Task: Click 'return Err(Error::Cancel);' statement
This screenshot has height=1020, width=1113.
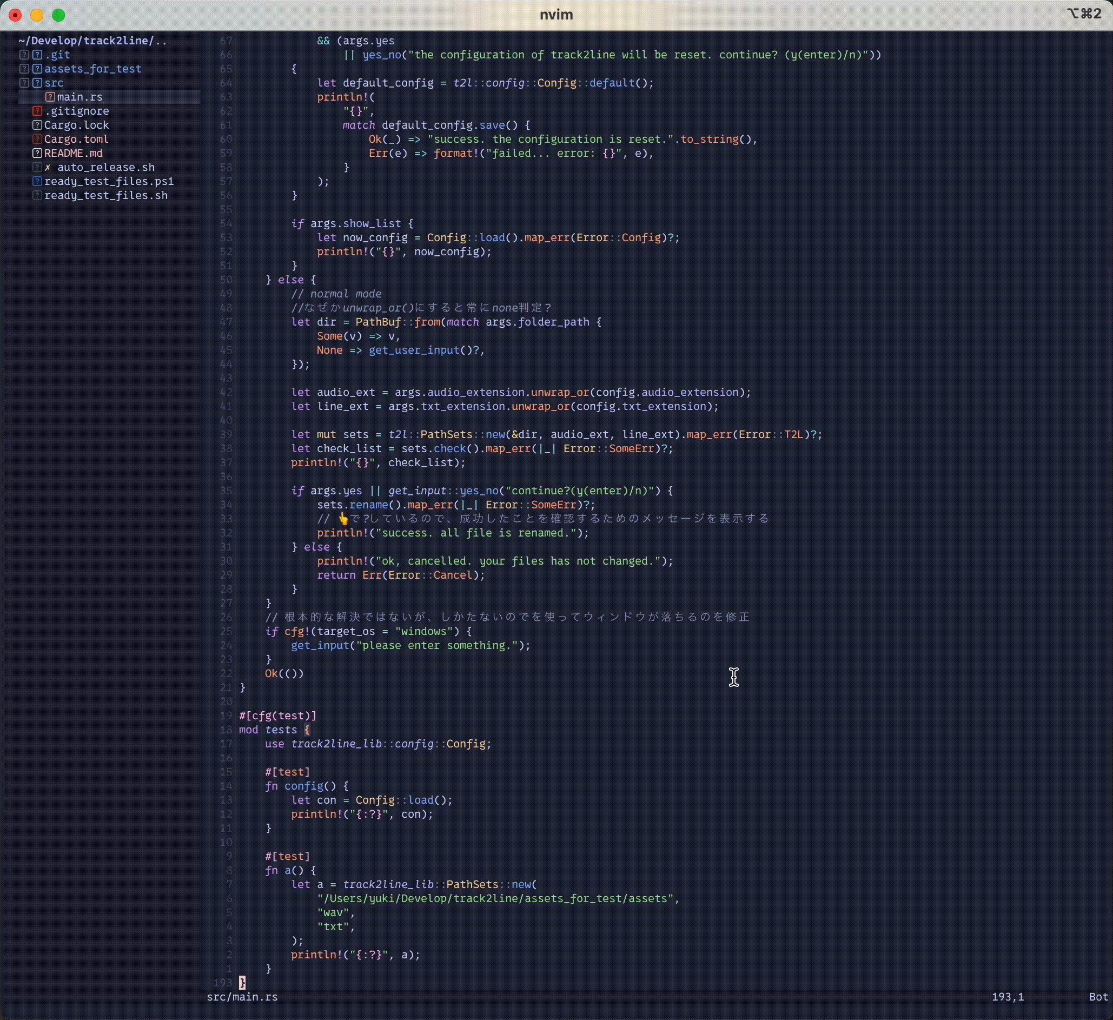Action: click(x=401, y=575)
